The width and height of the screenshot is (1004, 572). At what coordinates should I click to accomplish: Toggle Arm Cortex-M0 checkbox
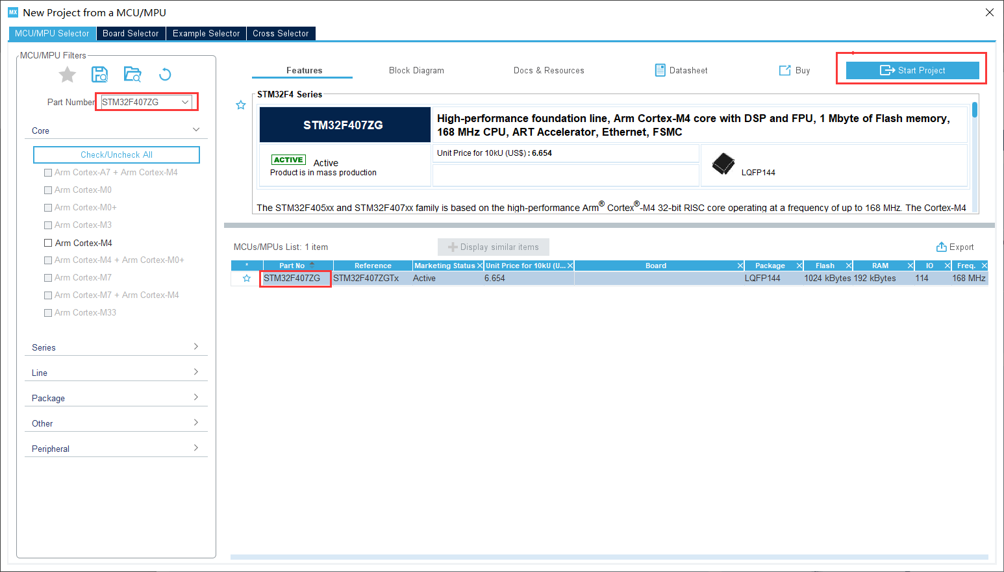[x=48, y=190]
